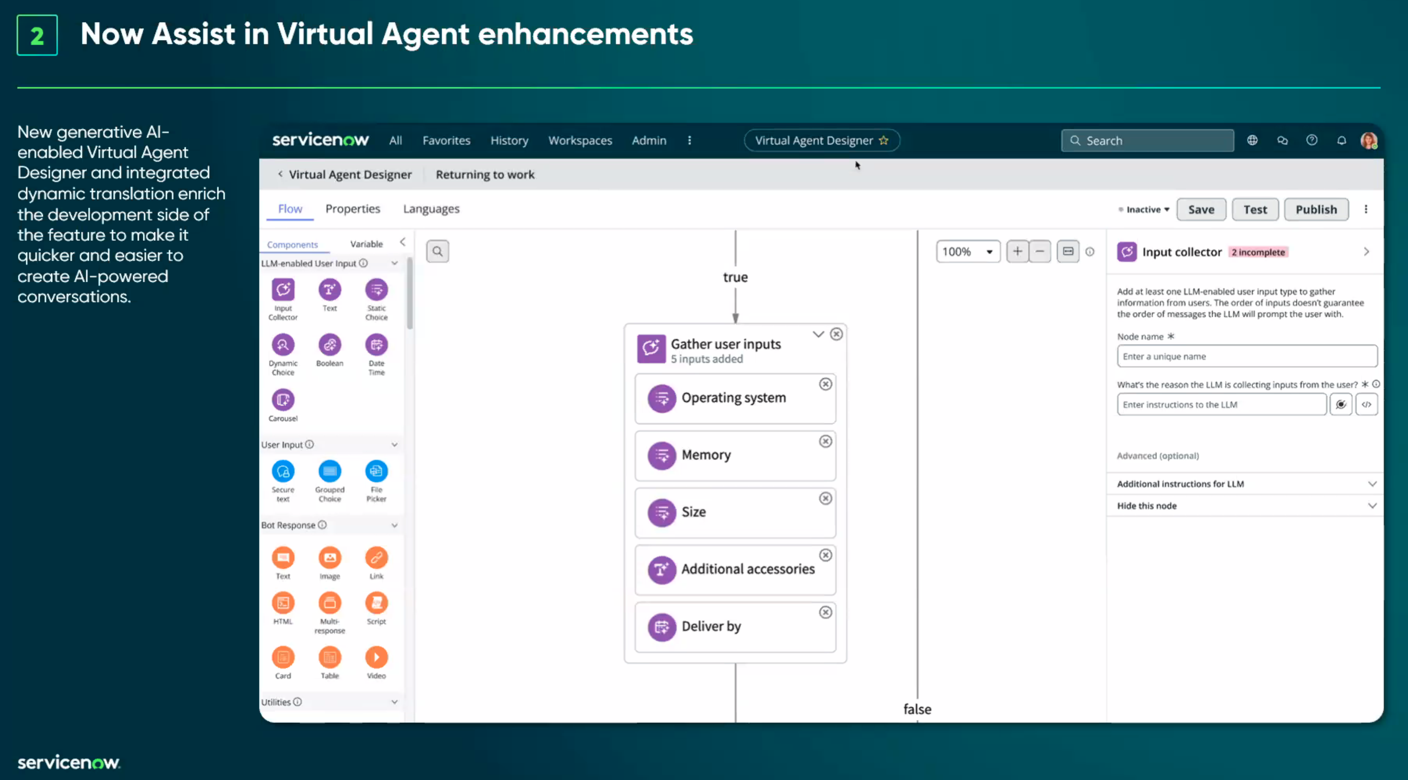Screen dimensions: 1408x780
Task: Select the Card response icon
Action: 283,658
